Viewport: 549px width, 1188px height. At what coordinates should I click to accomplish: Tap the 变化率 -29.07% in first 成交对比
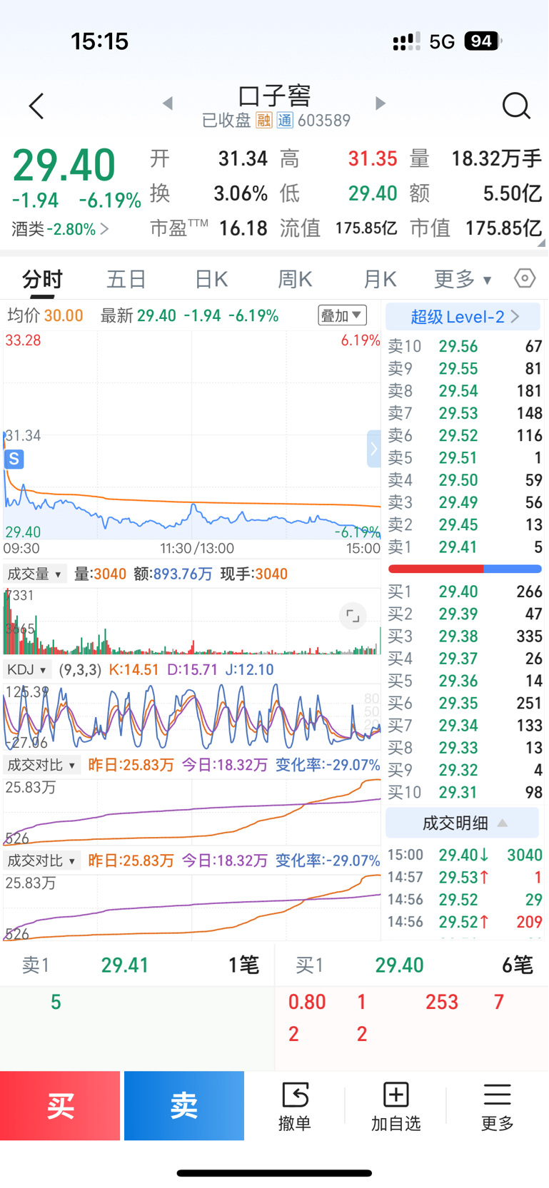328,765
